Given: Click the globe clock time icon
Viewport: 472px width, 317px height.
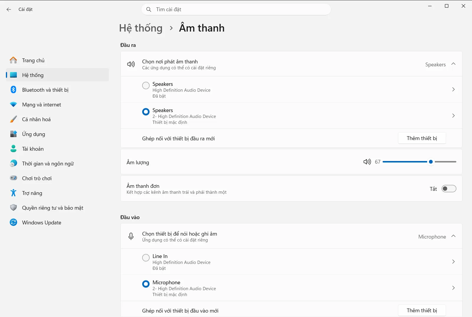Looking at the screenshot, I should tap(13, 163).
